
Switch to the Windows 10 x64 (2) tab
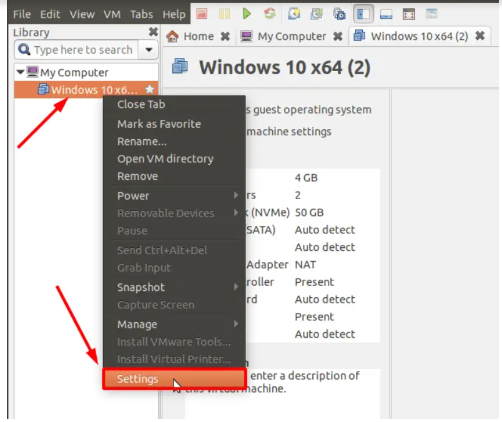pos(420,36)
